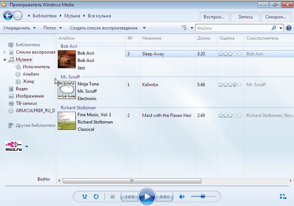Click the horizontal scrollbar thumb

132,181
